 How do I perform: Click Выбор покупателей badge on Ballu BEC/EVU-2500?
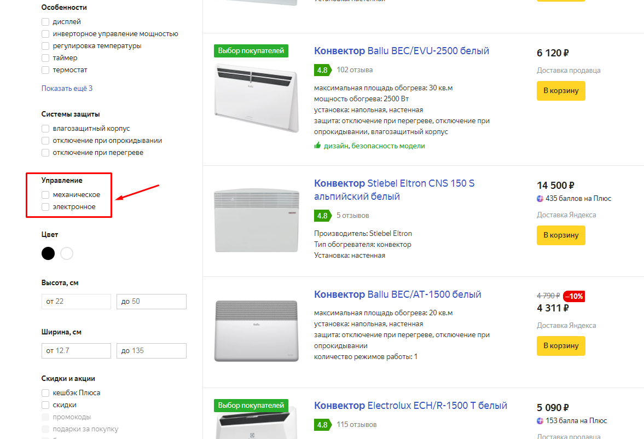point(251,51)
